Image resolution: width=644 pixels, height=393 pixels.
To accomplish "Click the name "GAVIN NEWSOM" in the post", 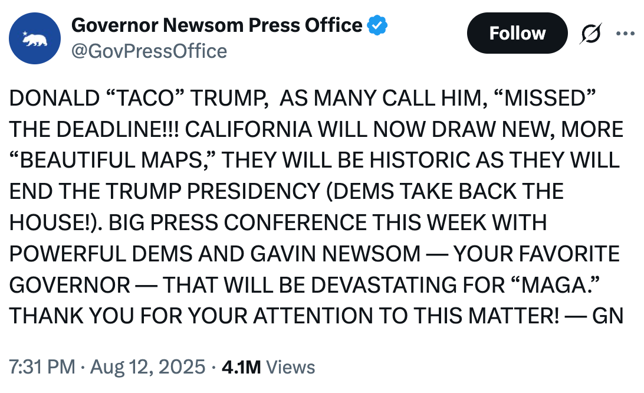I will pos(336,254).
